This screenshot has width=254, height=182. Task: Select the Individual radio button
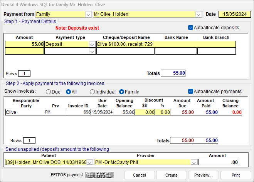point(92,92)
